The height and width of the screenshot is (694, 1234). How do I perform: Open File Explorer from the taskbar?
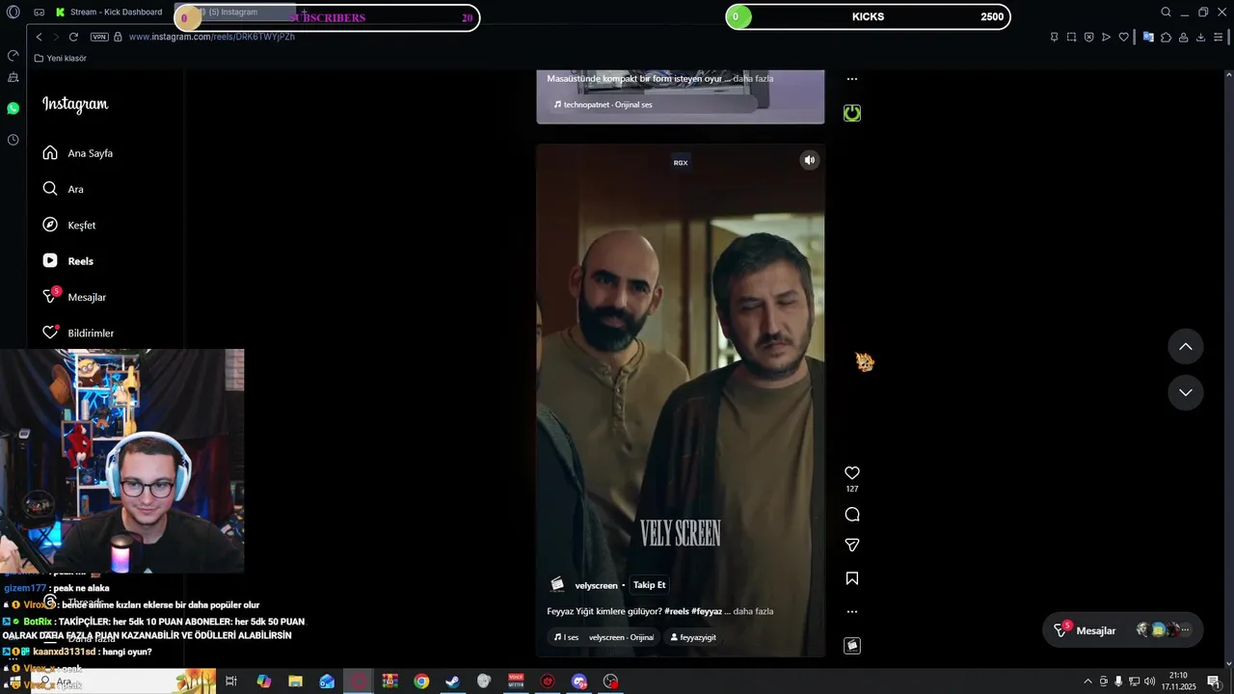[295, 681]
